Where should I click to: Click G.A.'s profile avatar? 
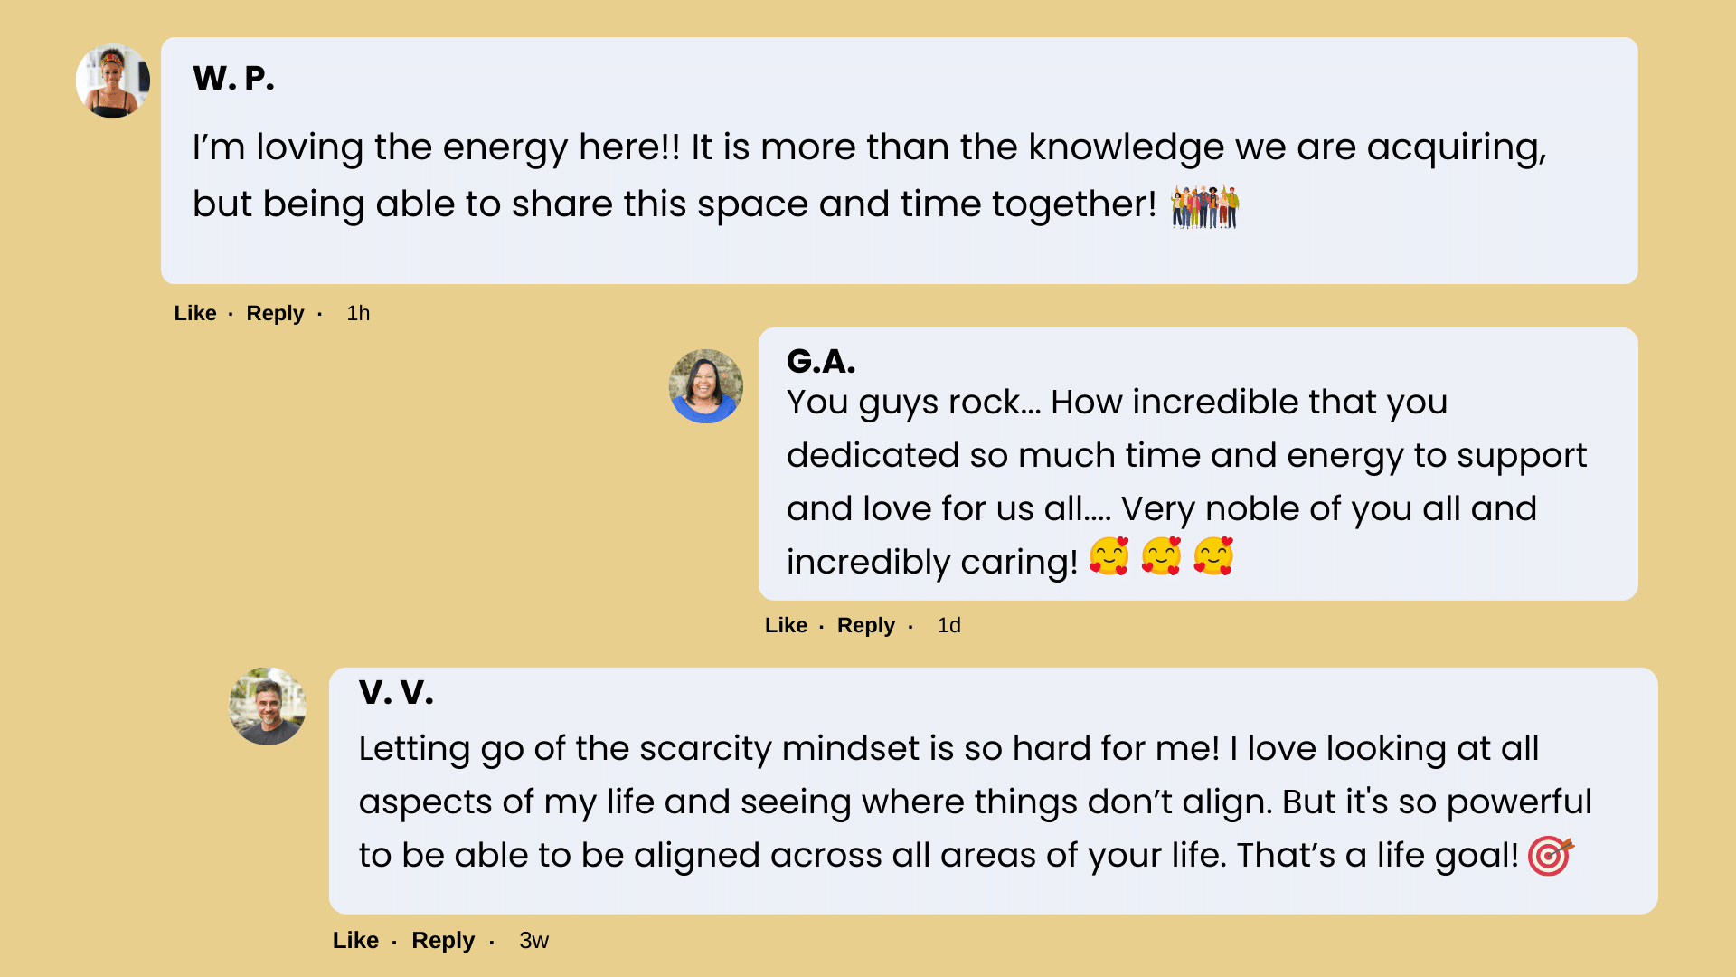[705, 386]
